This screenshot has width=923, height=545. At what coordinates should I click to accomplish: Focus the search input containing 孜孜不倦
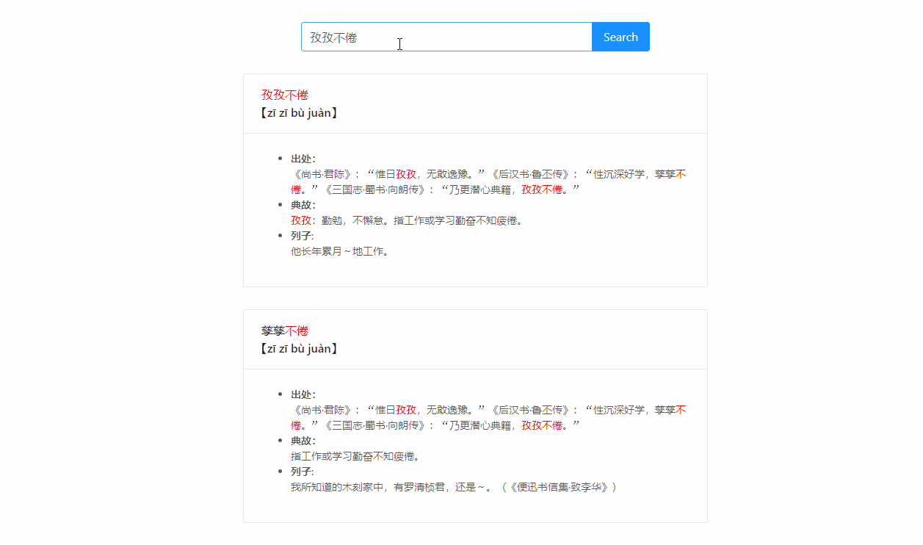coord(446,37)
